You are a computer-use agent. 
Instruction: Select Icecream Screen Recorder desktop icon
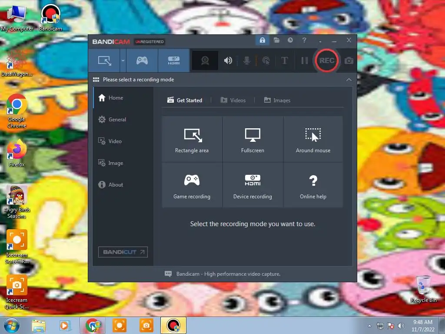(x=17, y=247)
